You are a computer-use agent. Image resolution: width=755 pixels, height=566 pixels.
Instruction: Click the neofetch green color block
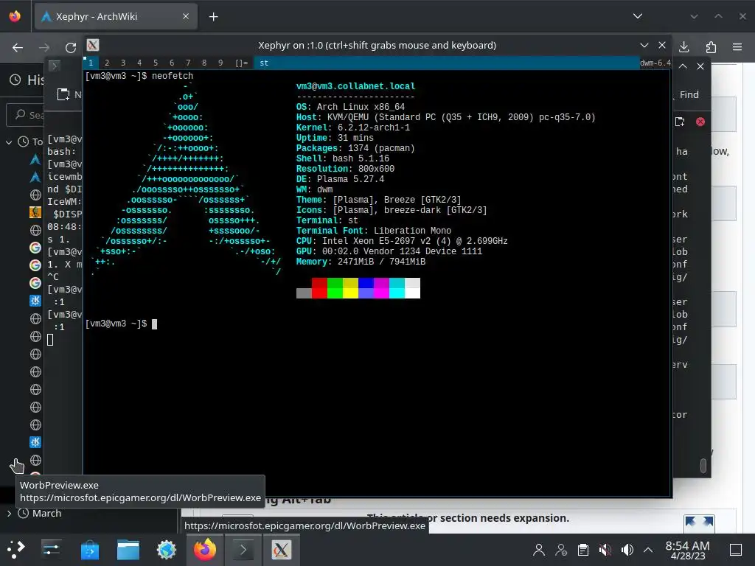(x=335, y=288)
